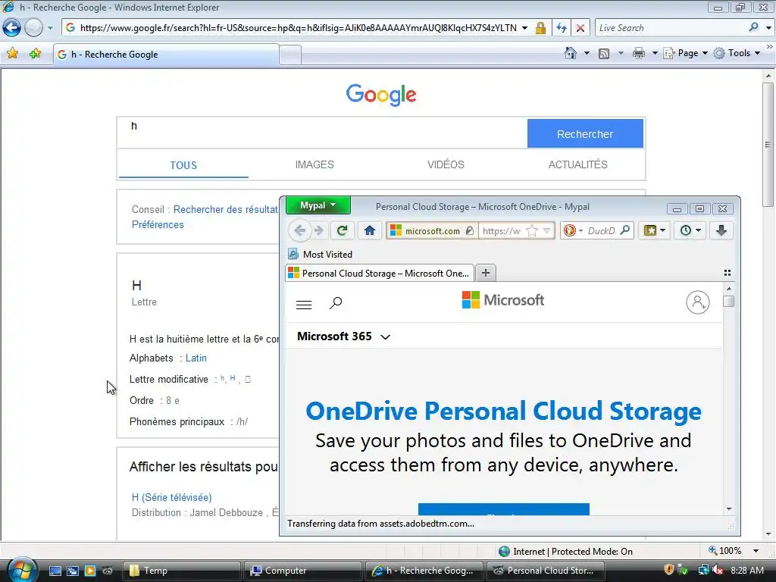Switch to the IMAGES tab

[314, 164]
